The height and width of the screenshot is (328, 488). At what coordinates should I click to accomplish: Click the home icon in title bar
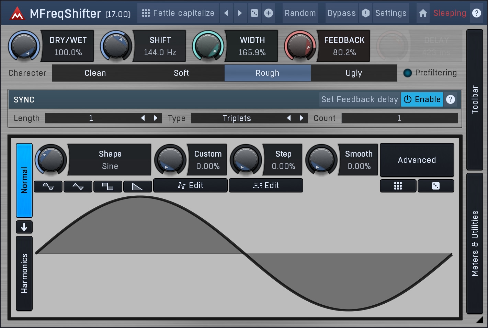[423, 13]
